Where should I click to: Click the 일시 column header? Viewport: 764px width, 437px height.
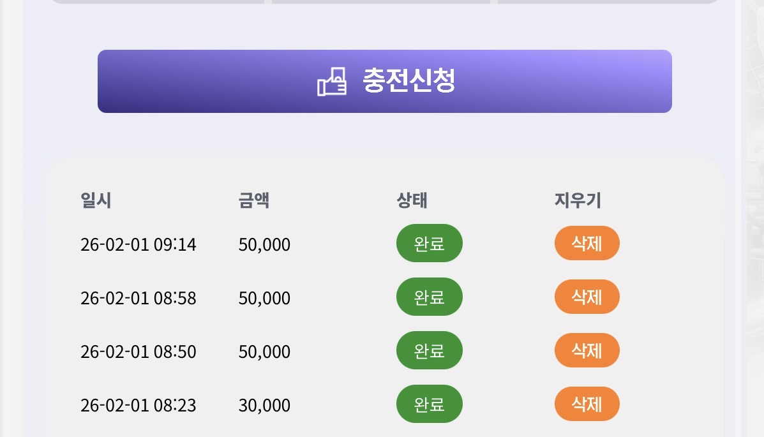tap(96, 200)
